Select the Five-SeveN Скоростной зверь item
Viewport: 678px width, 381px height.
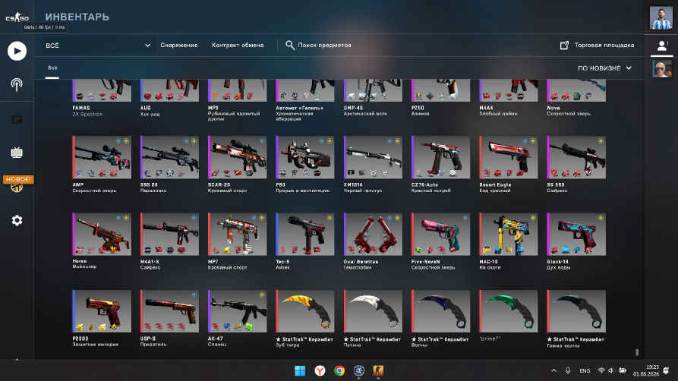tap(440, 234)
